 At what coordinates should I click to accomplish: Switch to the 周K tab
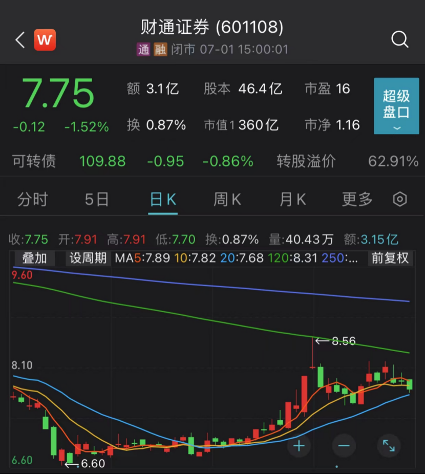pyautogui.click(x=227, y=200)
